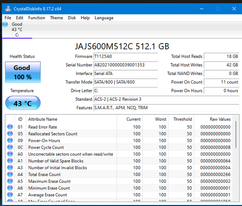Click raw value 000000000064
242x206 pixels.
pos(215,161)
